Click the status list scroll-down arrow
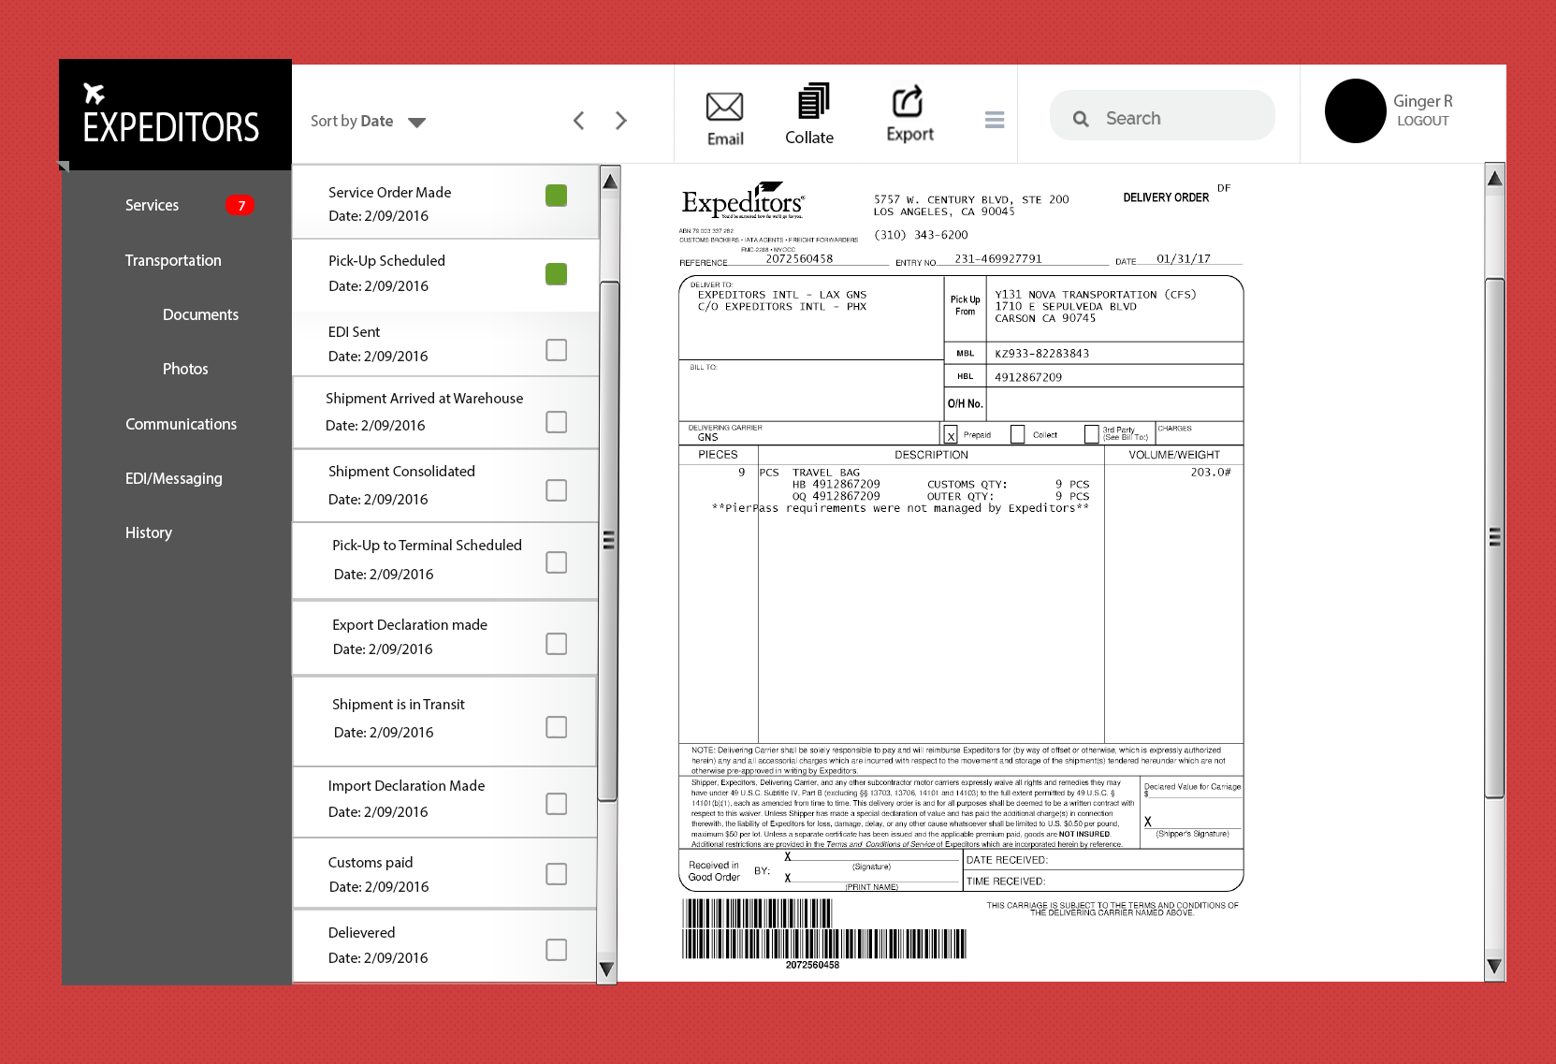This screenshot has height=1064, width=1556. (606, 969)
